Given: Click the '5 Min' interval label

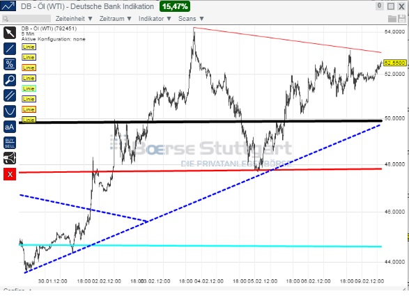Looking at the screenshot, I should [28, 33].
